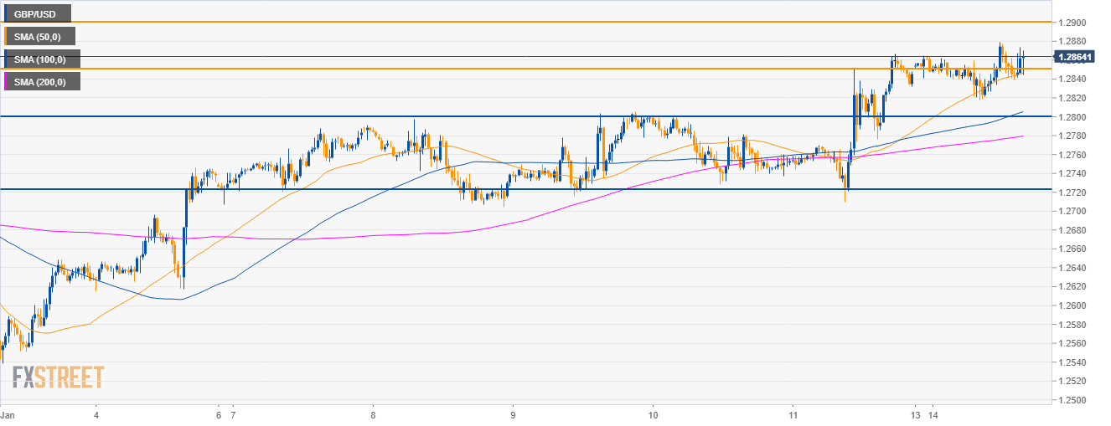Click the FXStreet watermark logo
The height and width of the screenshot is (426, 1111).
(58, 377)
